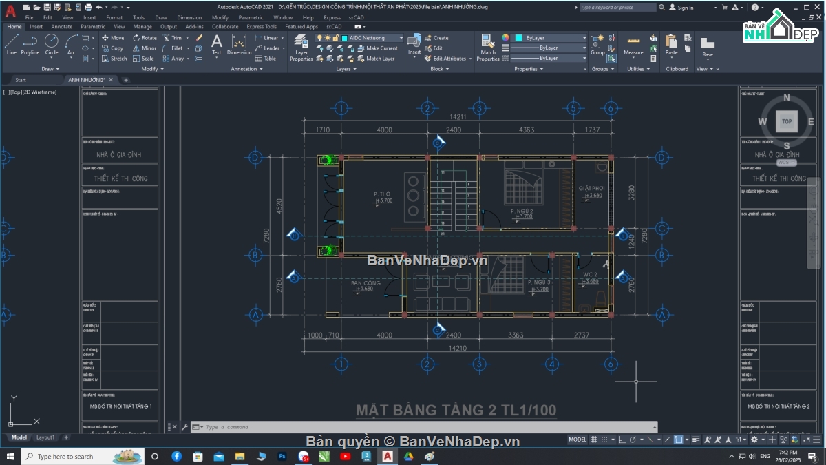Image resolution: width=826 pixels, height=465 pixels.
Task: Expand the Annotation panel options
Action: (246, 69)
